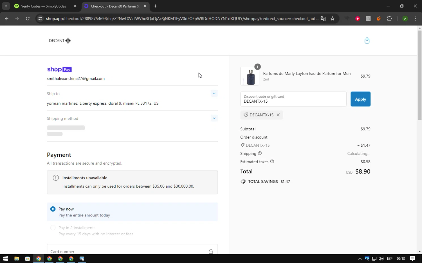This screenshot has width=422, height=263.
Task: Click the Shop Pay logo
Action: (x=59, y=70)
